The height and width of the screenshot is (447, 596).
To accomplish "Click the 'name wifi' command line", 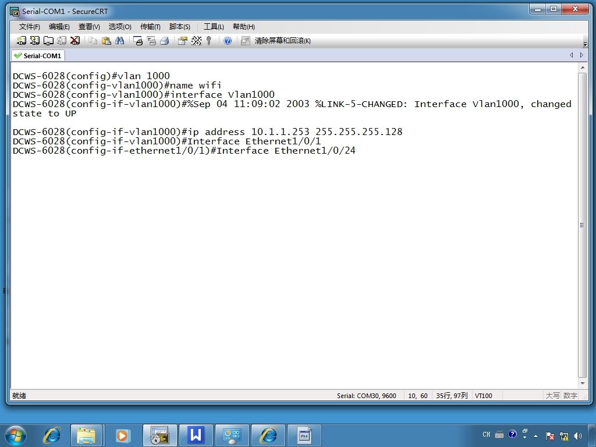I will coord(117,85).
